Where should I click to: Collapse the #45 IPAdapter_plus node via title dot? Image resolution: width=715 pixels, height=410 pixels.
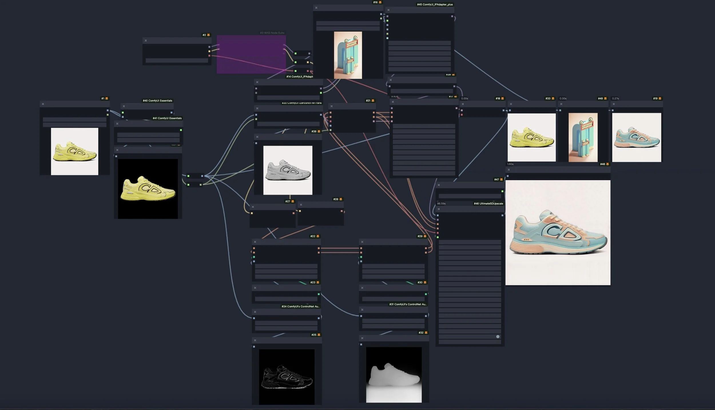coord(388,10)
